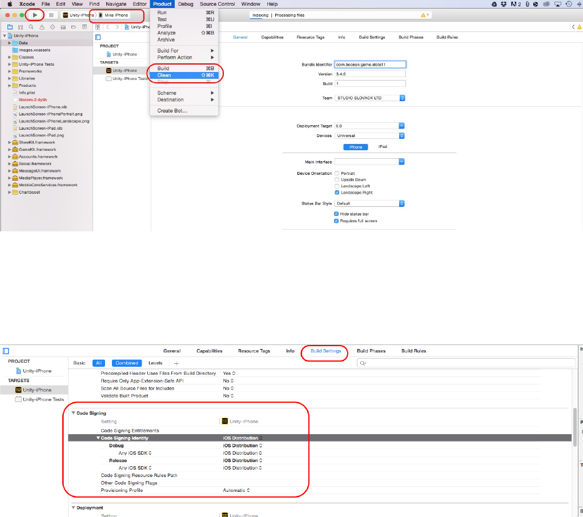The image size is (583, 517).
Task: Open the Main Interface combo box
Action: pyautogui.click(x=369, y=162)
